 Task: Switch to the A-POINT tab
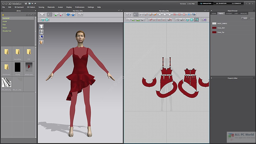point(229,13)
